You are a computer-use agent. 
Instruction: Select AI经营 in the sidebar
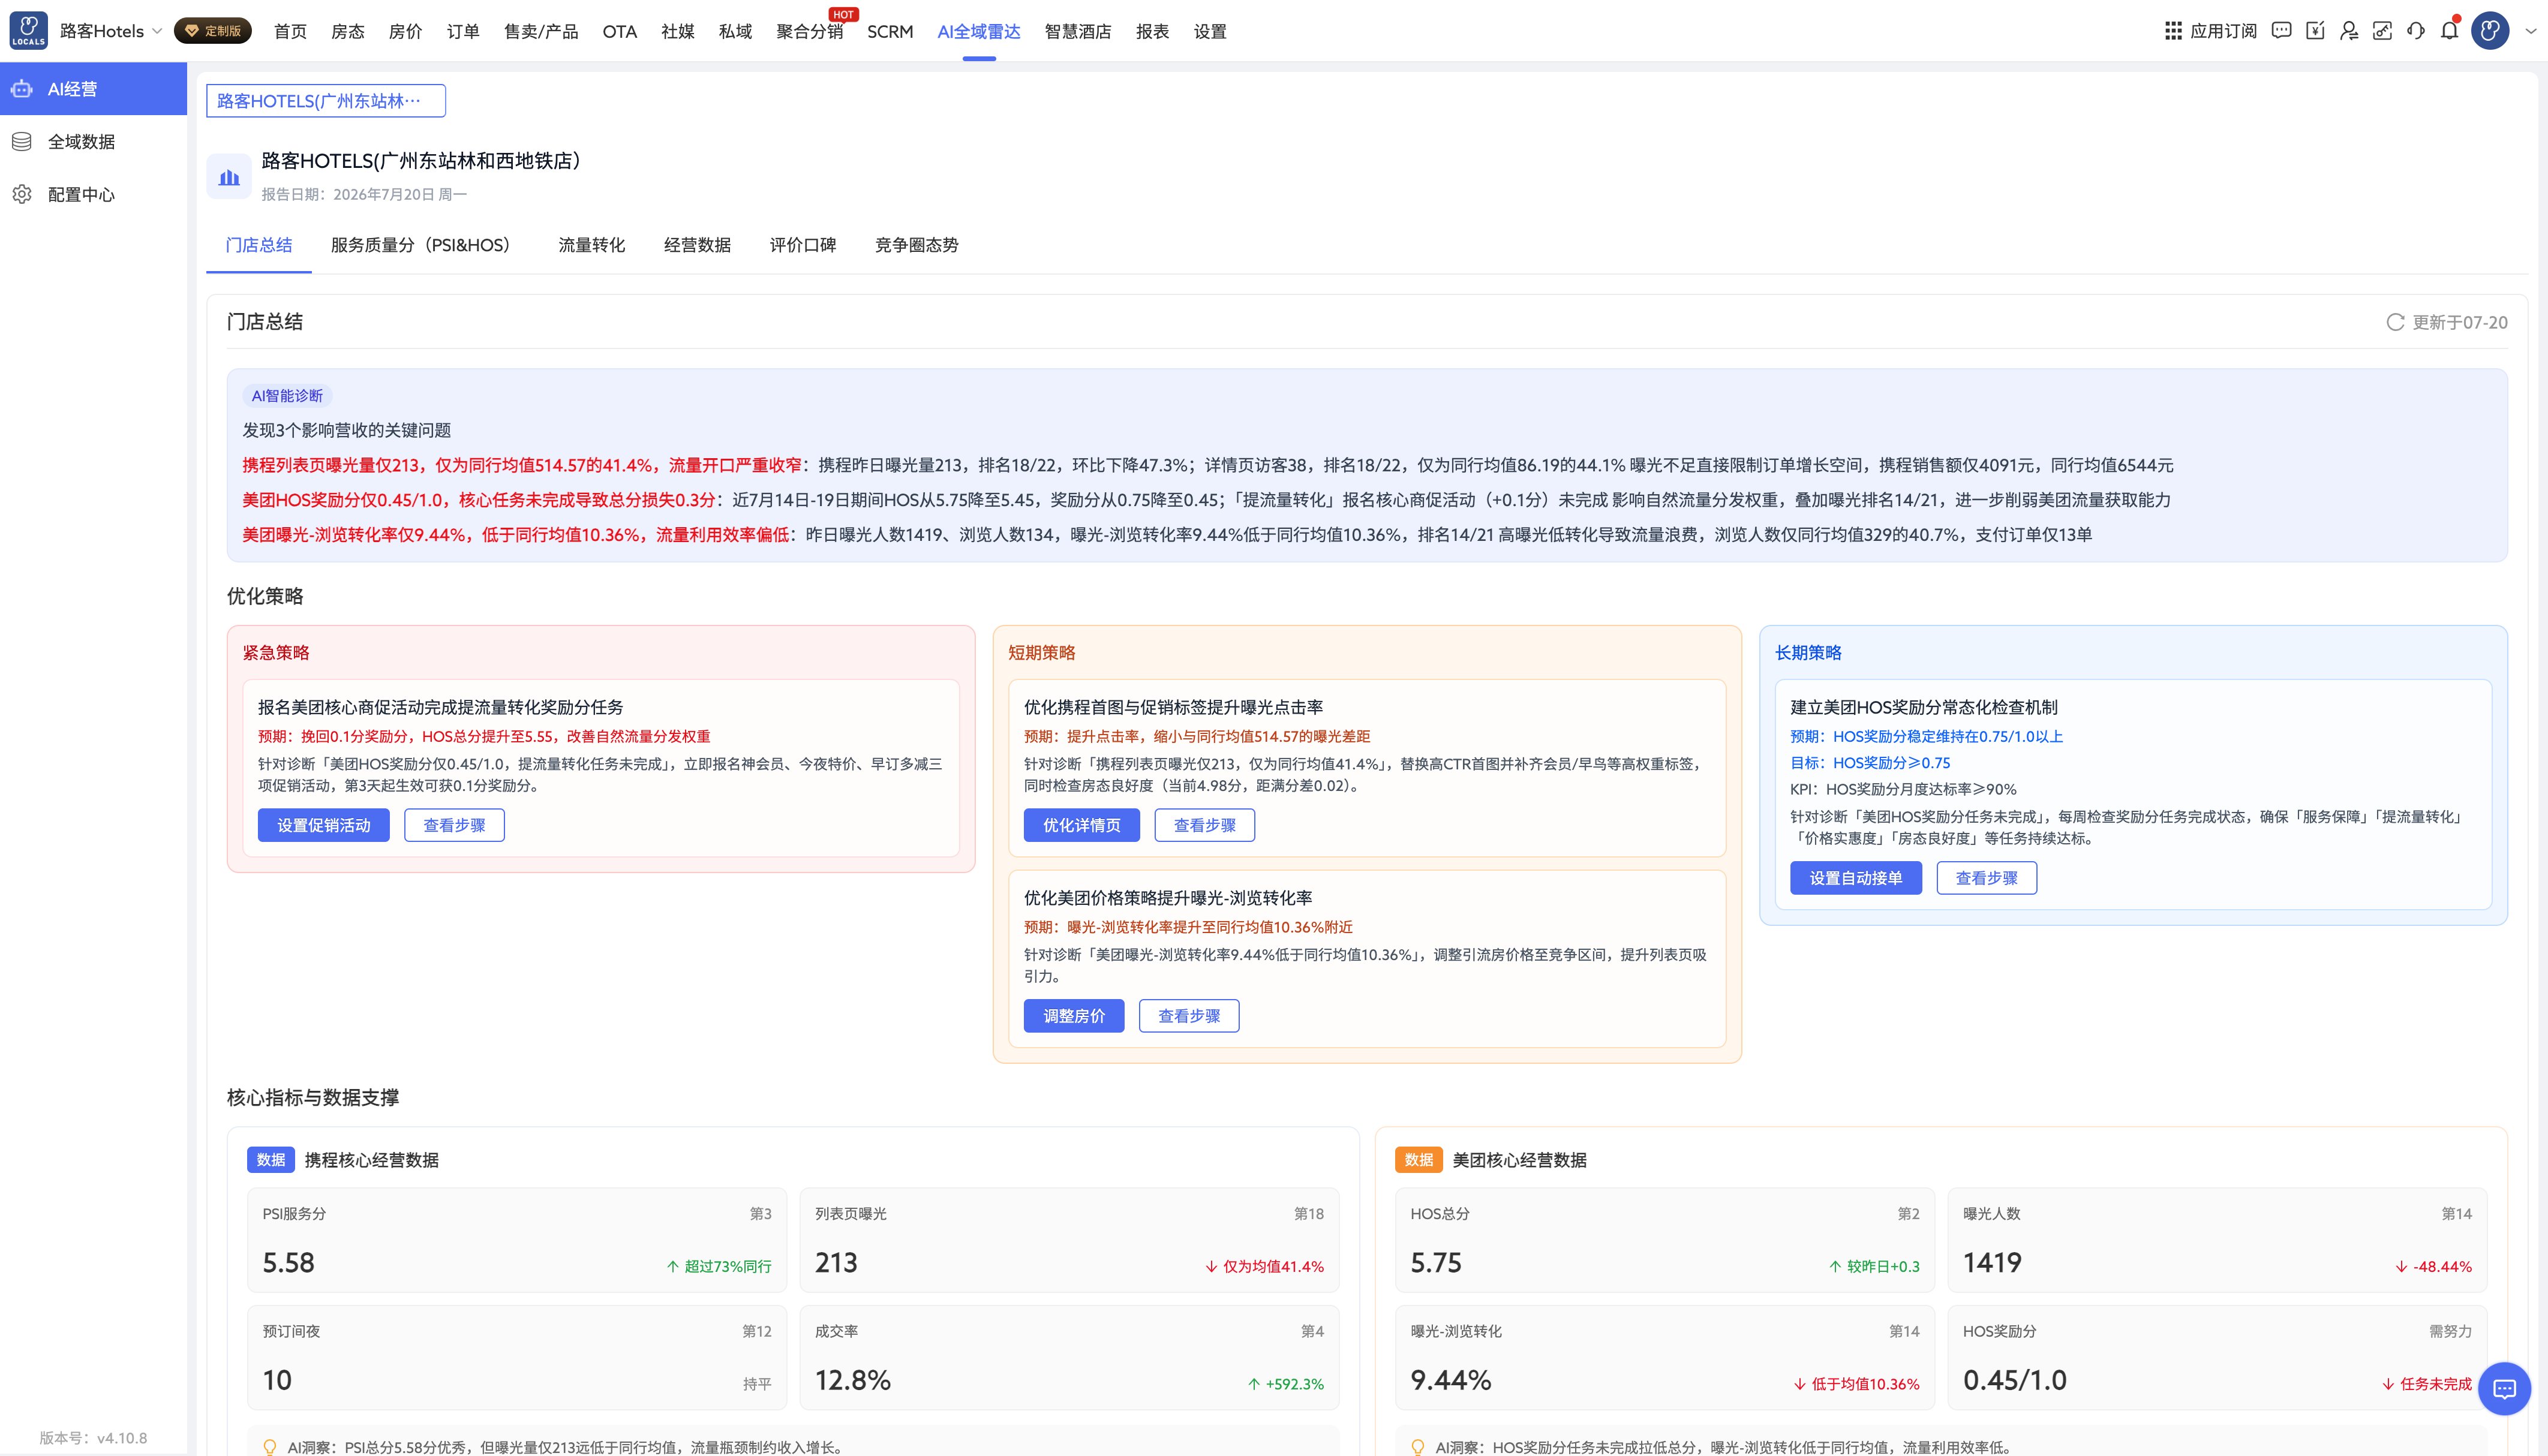coord(93,89)
